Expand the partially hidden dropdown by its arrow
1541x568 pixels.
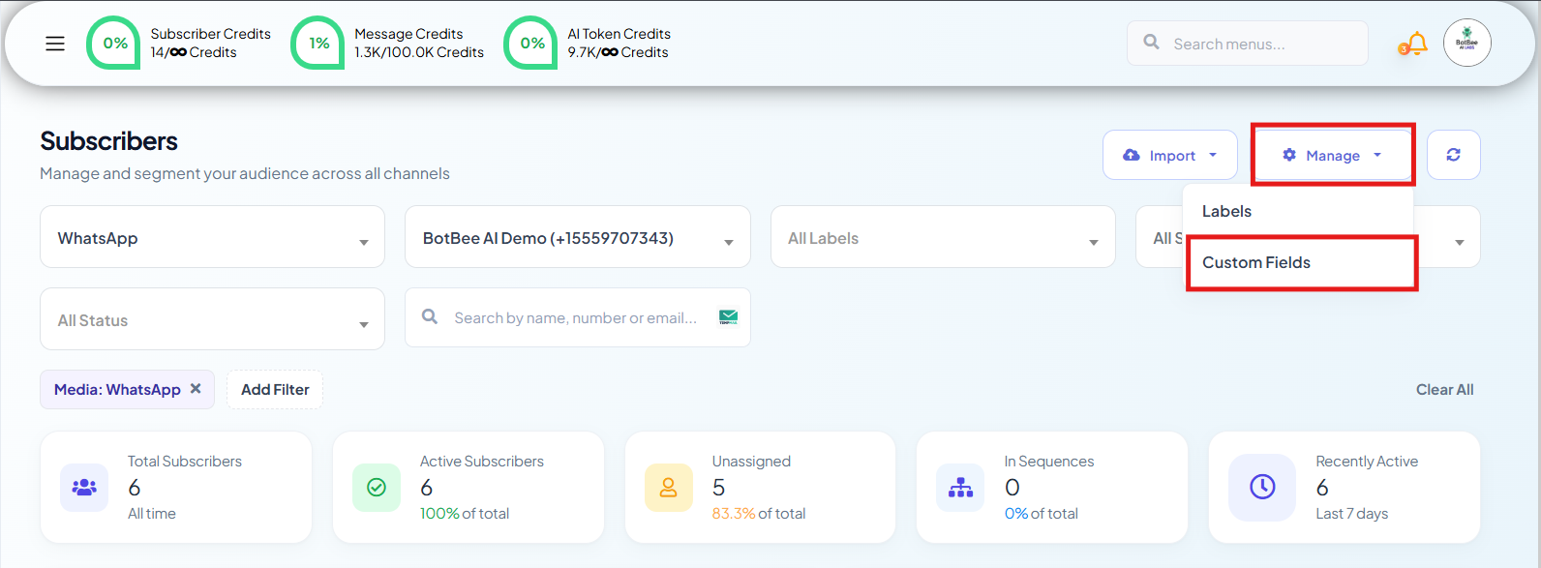[x=1459, y=243]
